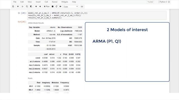Click the Python 3 kernel indicator
179x100 pixels.
pyautogui.click(x=163, y=2)
